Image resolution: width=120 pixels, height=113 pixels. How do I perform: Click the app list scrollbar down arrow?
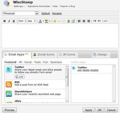[x=67, y=101]
